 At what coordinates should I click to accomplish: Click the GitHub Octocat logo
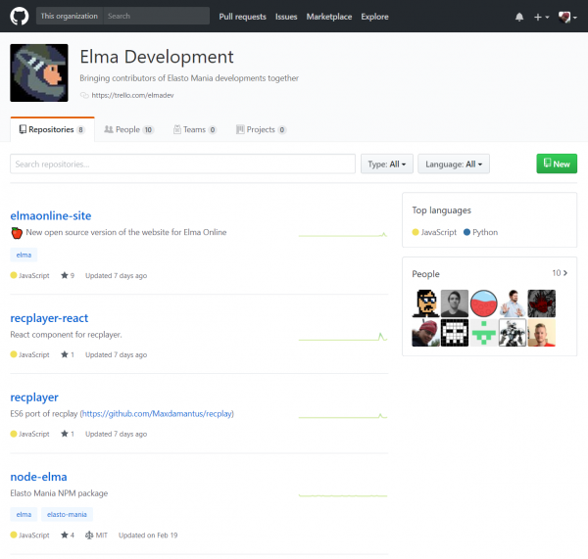tap(19, 17)
